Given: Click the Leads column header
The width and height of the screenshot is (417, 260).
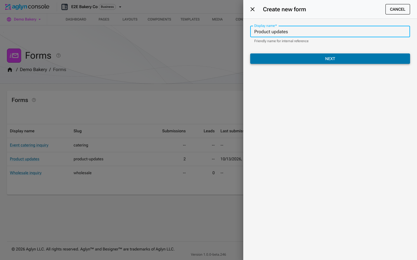Looking at the screenshot, I should 209,131.
